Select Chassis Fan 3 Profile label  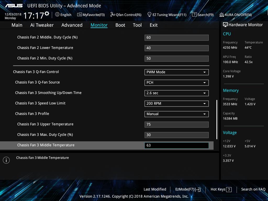click(x=32, y=114)
